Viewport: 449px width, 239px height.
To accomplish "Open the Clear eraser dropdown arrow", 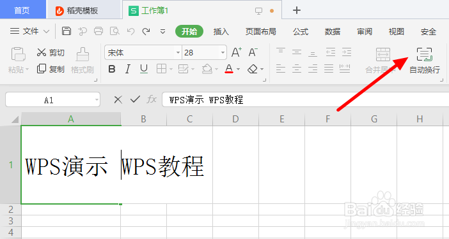I will [x=262, y=69].
